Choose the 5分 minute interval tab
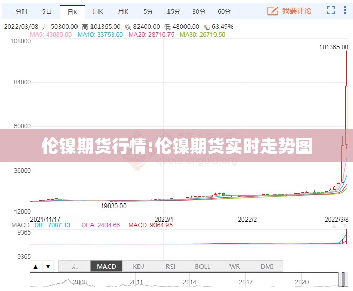Viewport: 353px width, 291px height. pyautogui.click(x=148, y=11)
